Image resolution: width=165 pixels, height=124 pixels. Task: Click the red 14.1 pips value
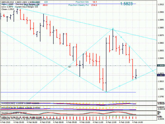point(95,2)
